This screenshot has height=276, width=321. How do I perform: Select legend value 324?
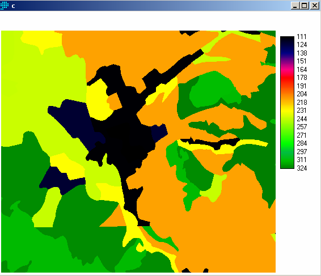302,168
